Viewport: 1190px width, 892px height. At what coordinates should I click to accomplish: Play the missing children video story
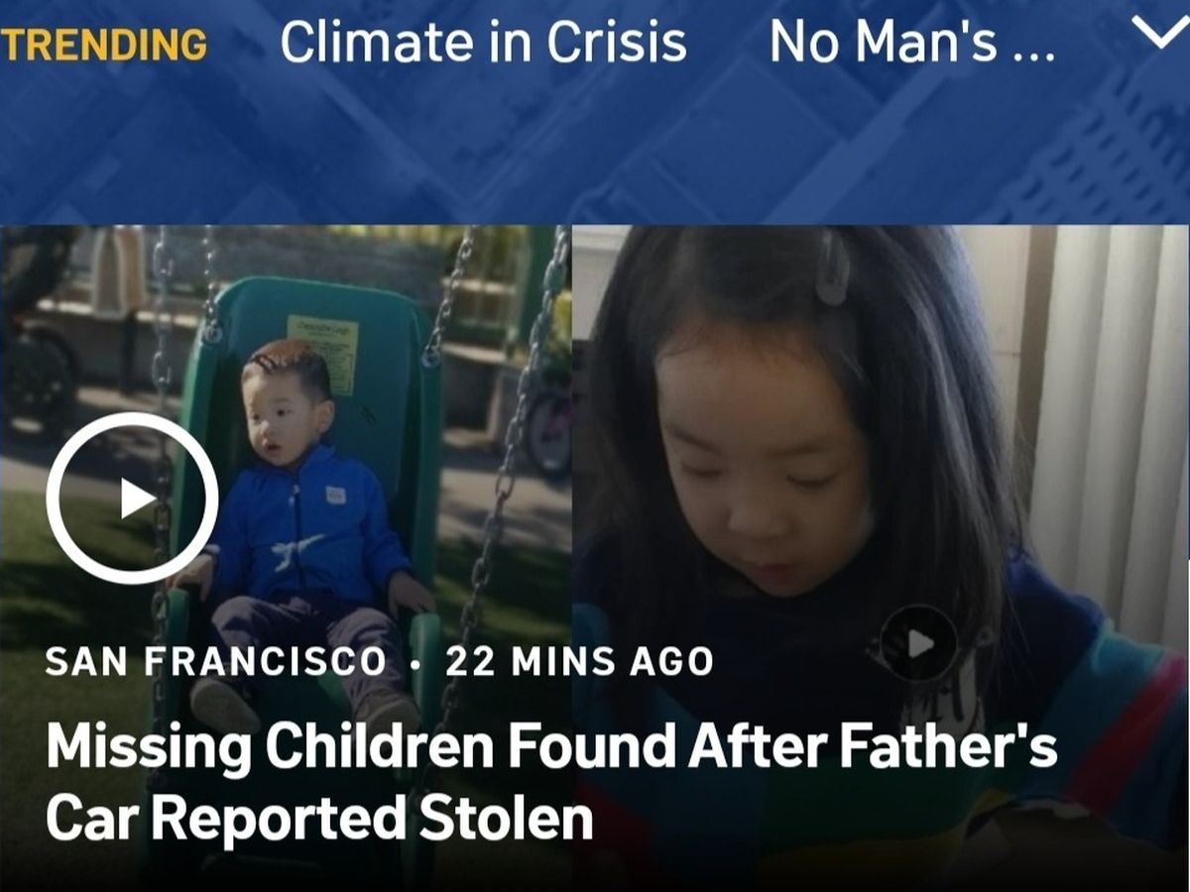[x=132, y=498]
